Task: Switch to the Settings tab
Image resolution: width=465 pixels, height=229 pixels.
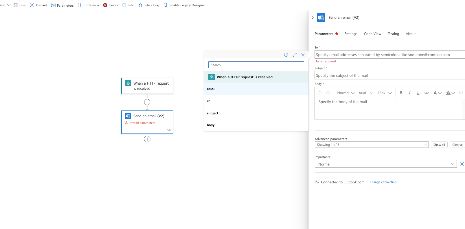Action: click(351, 34)
